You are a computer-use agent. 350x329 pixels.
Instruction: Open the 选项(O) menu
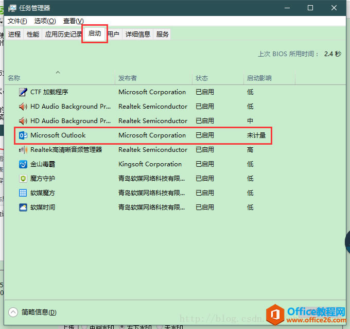coord(45,21)
